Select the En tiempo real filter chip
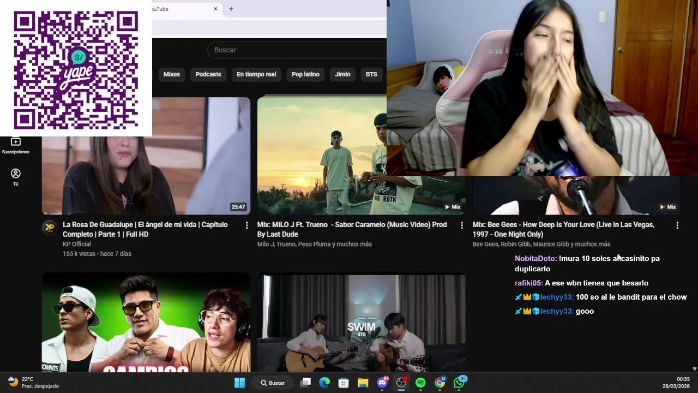 pyautogui.click(x=256, y=74)
